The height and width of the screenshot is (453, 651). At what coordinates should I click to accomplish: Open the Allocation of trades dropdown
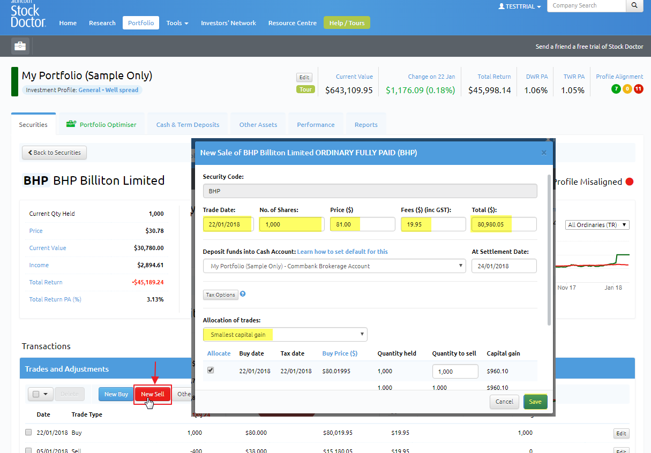tap(285, 335)
